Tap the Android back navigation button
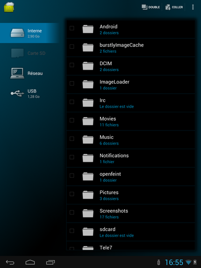The image size is (201, 268). pyautogui.click(x=10, y=262)
